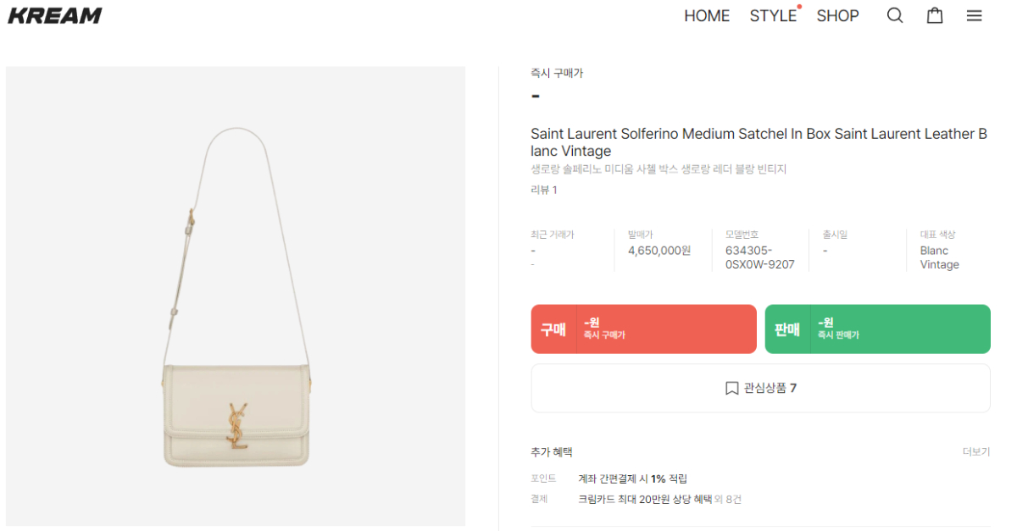Open the hamburger menu icon

coord(975,15)
